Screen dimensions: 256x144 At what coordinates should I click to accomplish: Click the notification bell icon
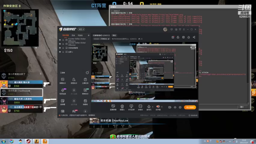(188, 37)
